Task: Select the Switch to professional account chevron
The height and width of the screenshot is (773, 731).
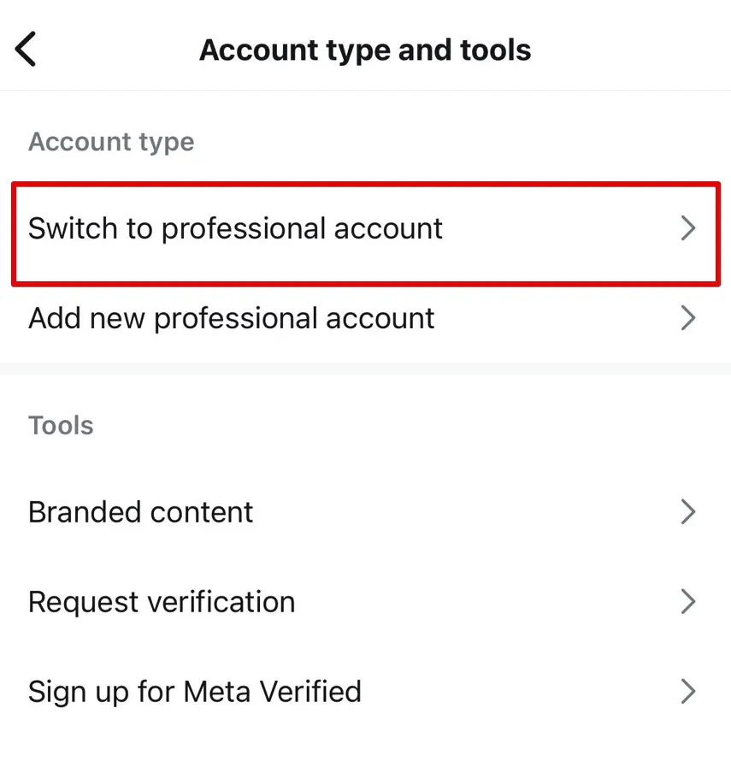Action: pyautogui.click(x=689, y=228)
